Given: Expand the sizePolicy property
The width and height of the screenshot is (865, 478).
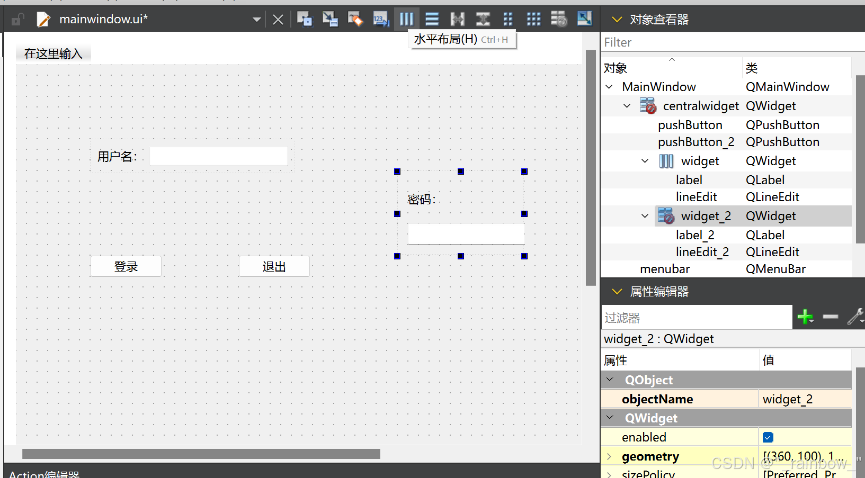Looking at the screenshot, I should (x=609, y=474).
